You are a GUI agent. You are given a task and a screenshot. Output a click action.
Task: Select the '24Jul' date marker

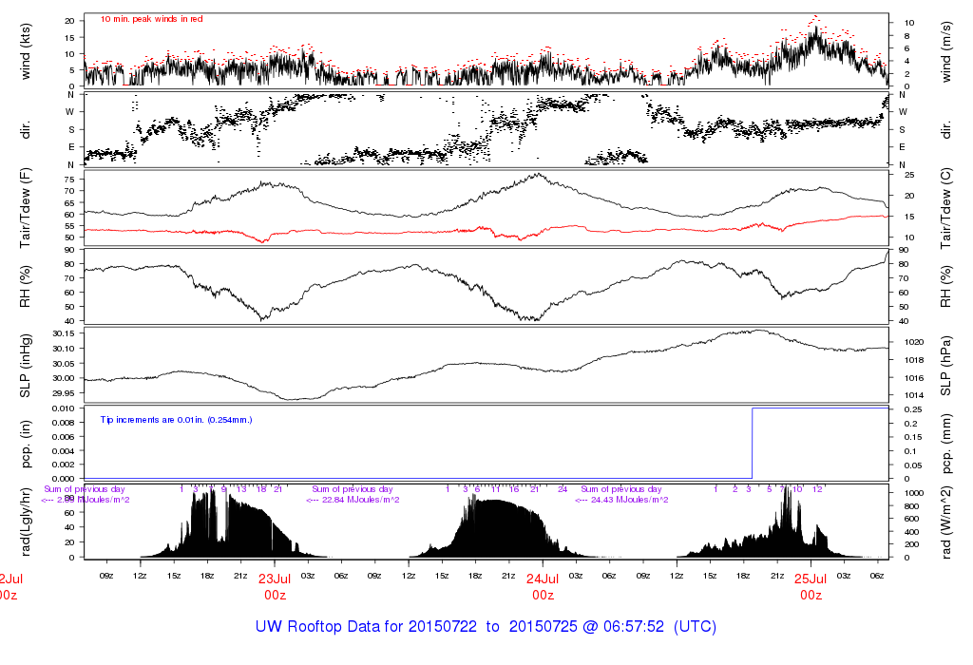[543, 579]
